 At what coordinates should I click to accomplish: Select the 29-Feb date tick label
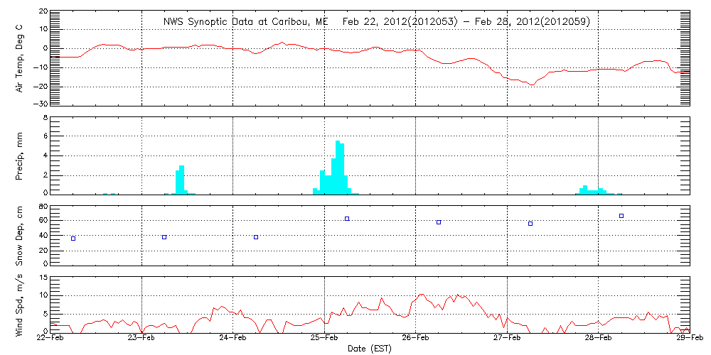[688, 339]
